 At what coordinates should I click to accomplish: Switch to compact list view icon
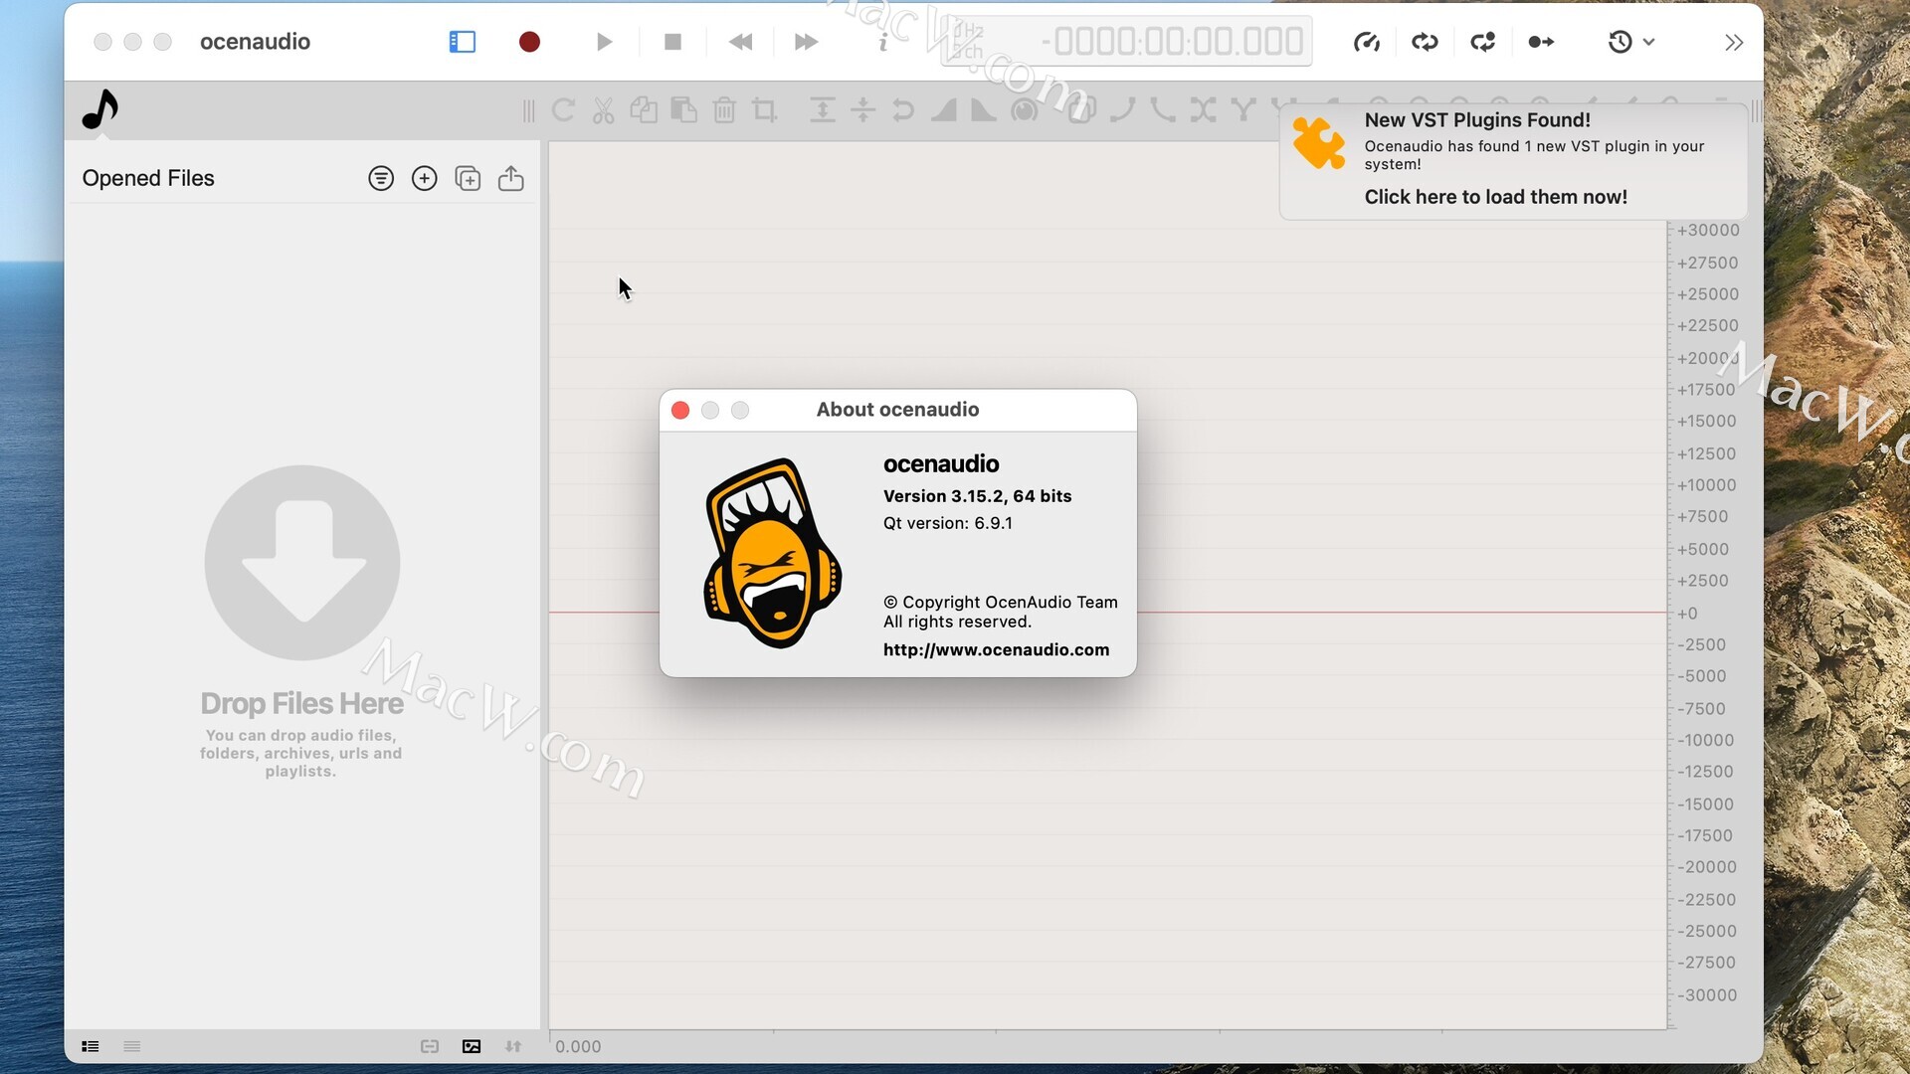pos(132,1046)
